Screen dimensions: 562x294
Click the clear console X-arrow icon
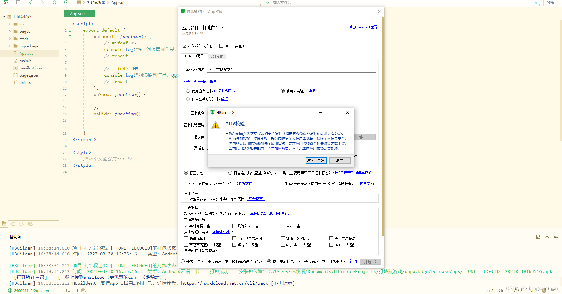tap(556, 237)
